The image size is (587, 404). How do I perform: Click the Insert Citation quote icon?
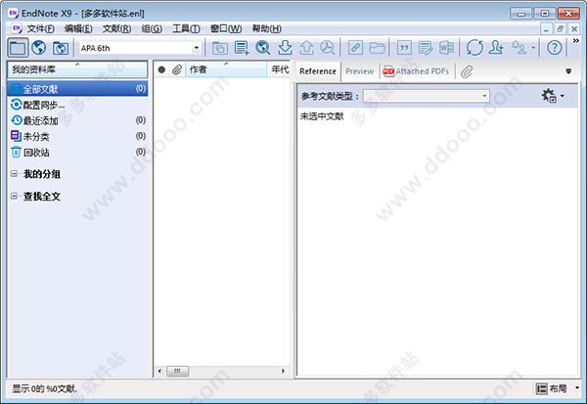(404, 48)
